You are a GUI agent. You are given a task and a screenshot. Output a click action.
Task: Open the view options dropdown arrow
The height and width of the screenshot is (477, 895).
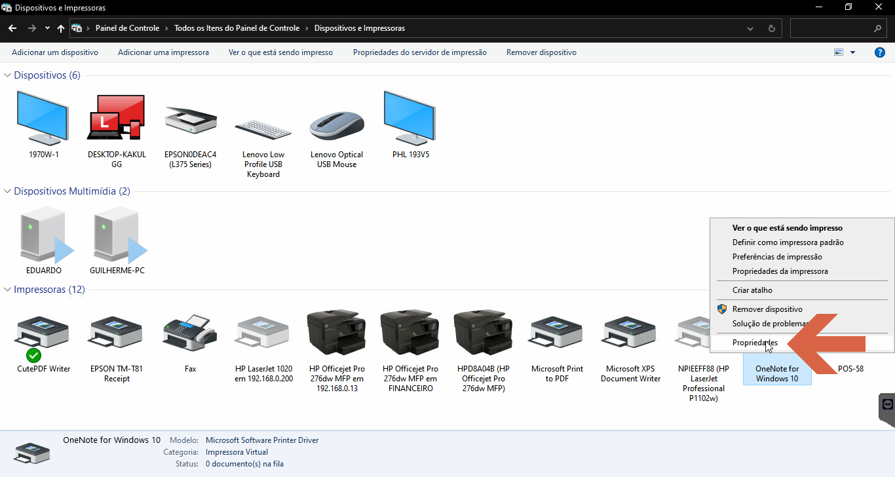point(852,52)
